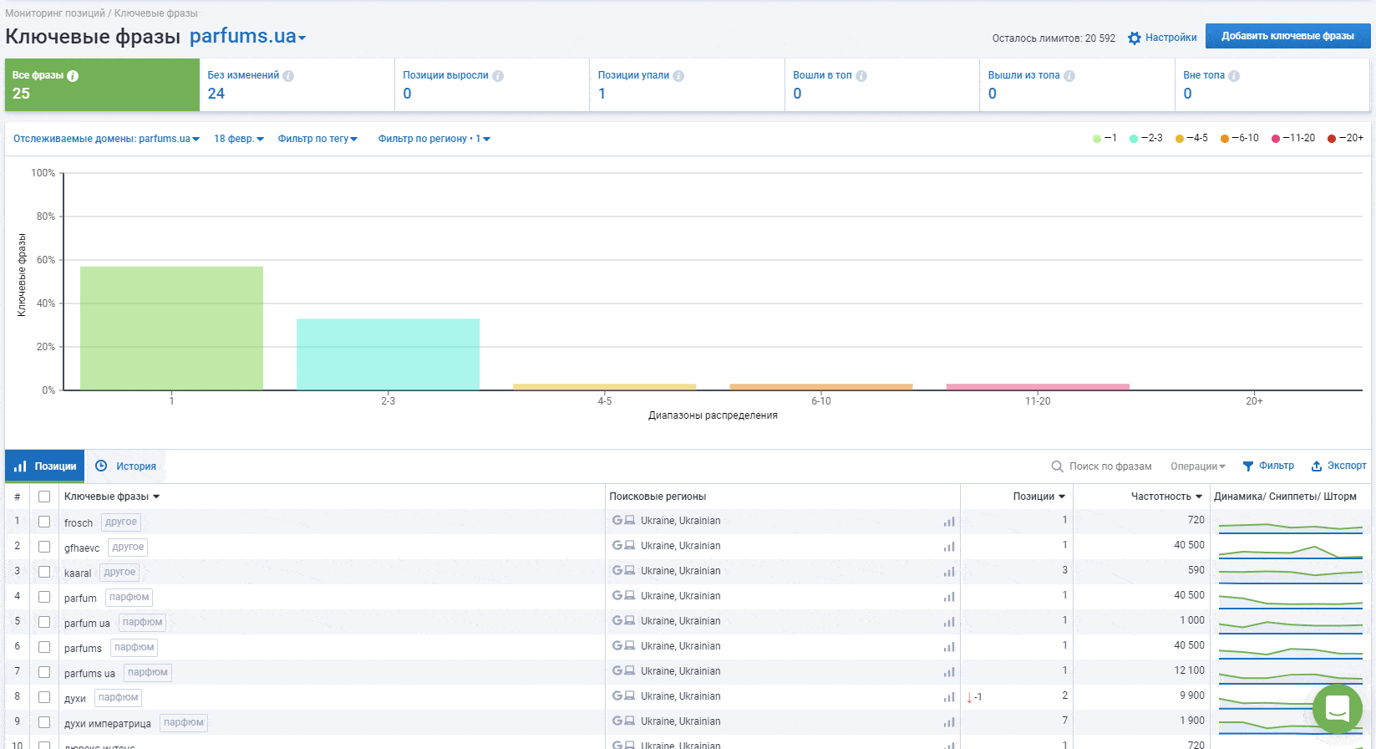Check the parfum row checkbox
This screenshot has width=1376, height=749.
pyautogui.click(x=44, y=597)
